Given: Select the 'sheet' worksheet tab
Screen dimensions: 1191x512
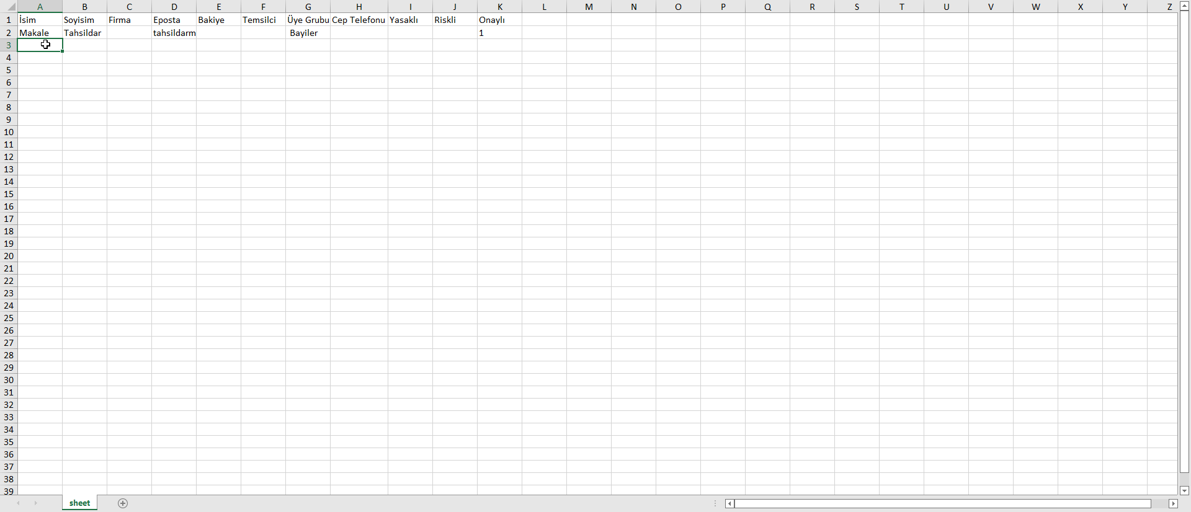Looking at the screenshot, I should pyautogui.click(x=79, y=503).
